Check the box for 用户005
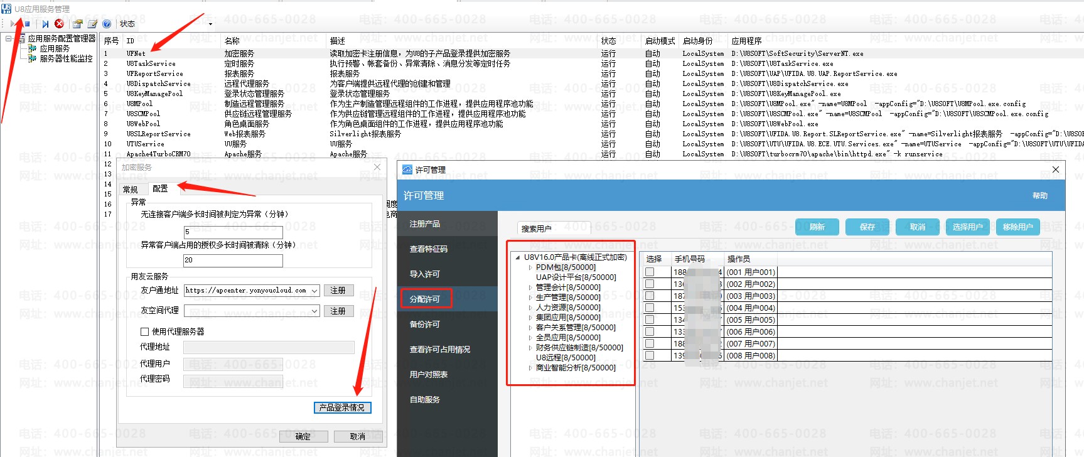 [650, 320]
